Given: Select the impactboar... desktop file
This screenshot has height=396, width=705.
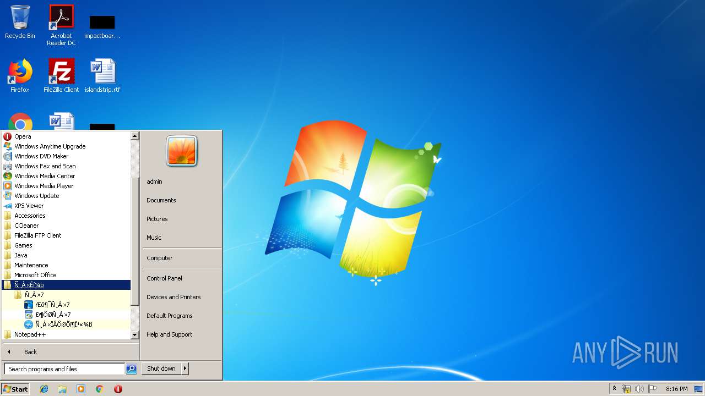Looking at the screenshot, I should pyautogui.click(x=102, y=26).
